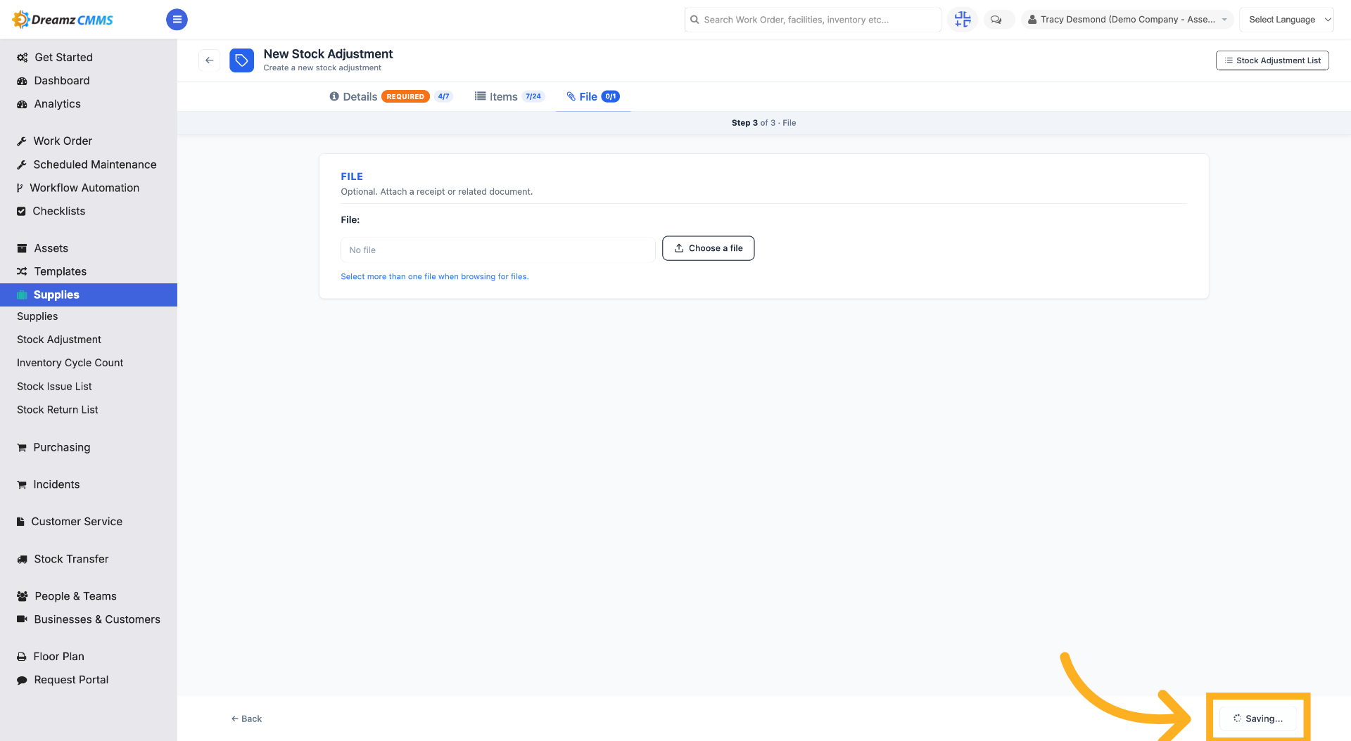Click the Purchasing cart icon
This screenshot has height=741, width=1351.
(22, 448)
